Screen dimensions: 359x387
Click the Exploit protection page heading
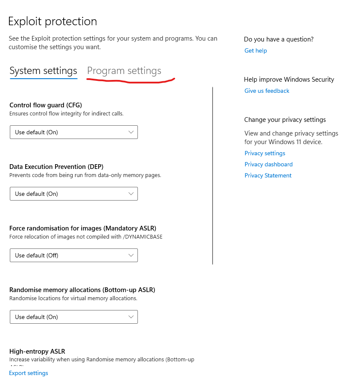pos(53,21)
